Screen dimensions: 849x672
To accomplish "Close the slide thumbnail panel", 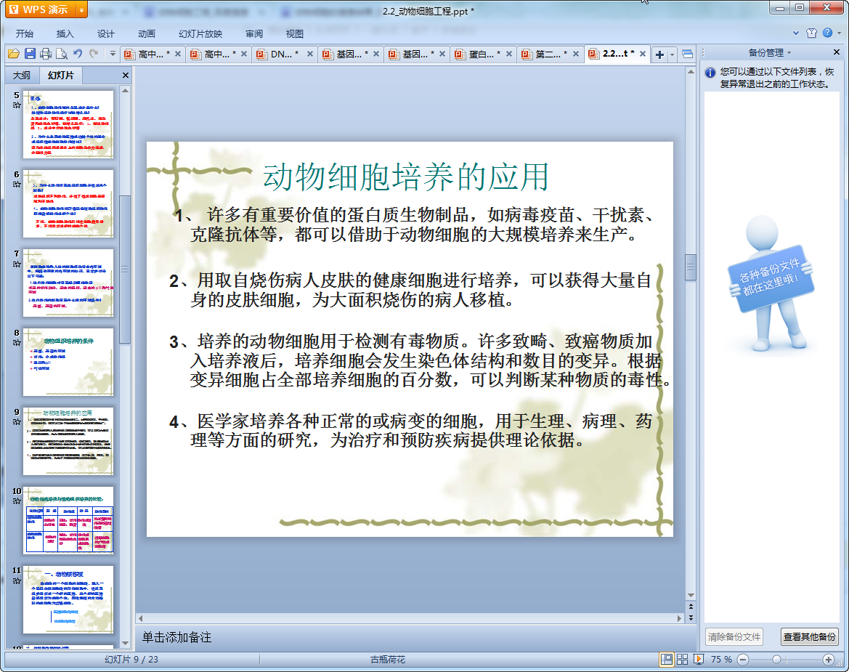I will 126,76.
